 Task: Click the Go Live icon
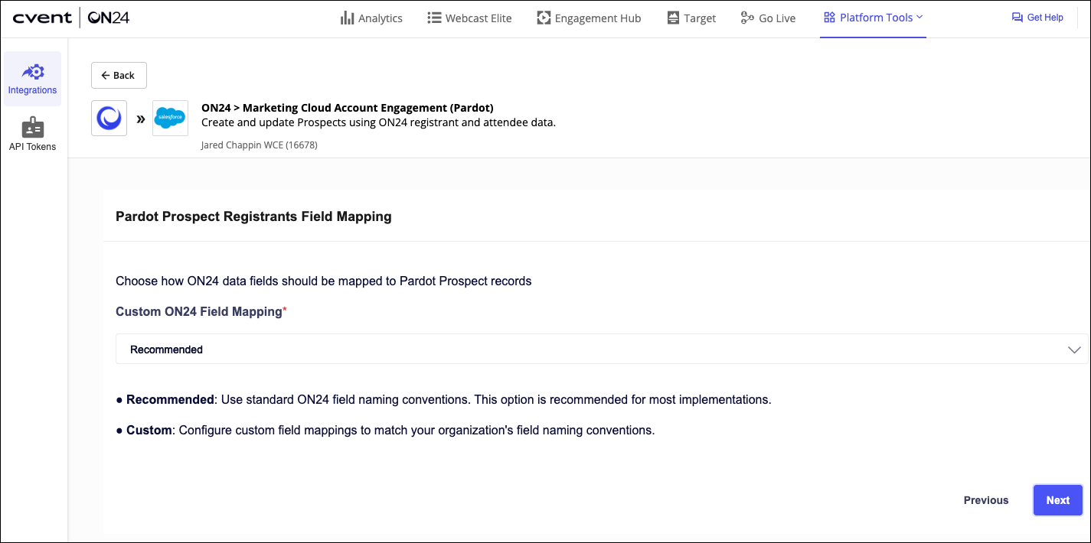(x=747, y=18)
